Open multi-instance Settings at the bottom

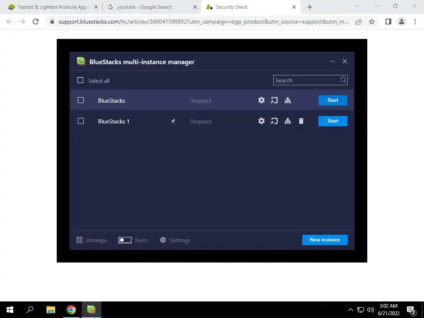[x=175, y=240]
